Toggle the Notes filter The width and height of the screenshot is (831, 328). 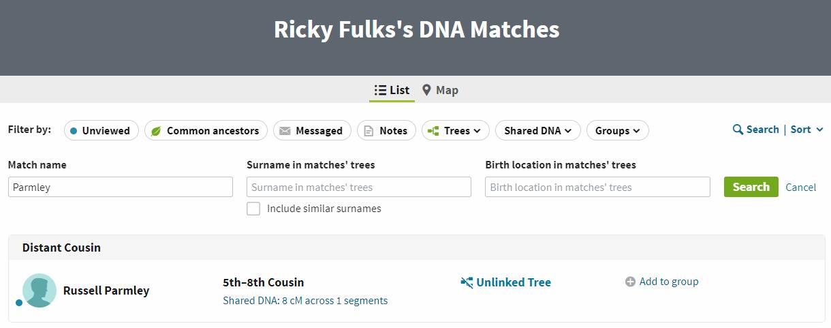386,131
